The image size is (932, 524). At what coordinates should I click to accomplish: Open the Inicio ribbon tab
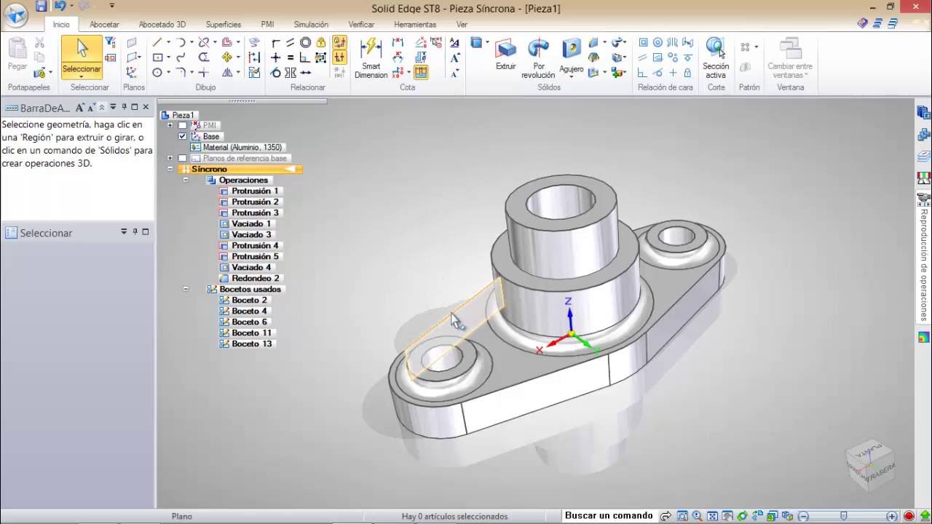61,24
